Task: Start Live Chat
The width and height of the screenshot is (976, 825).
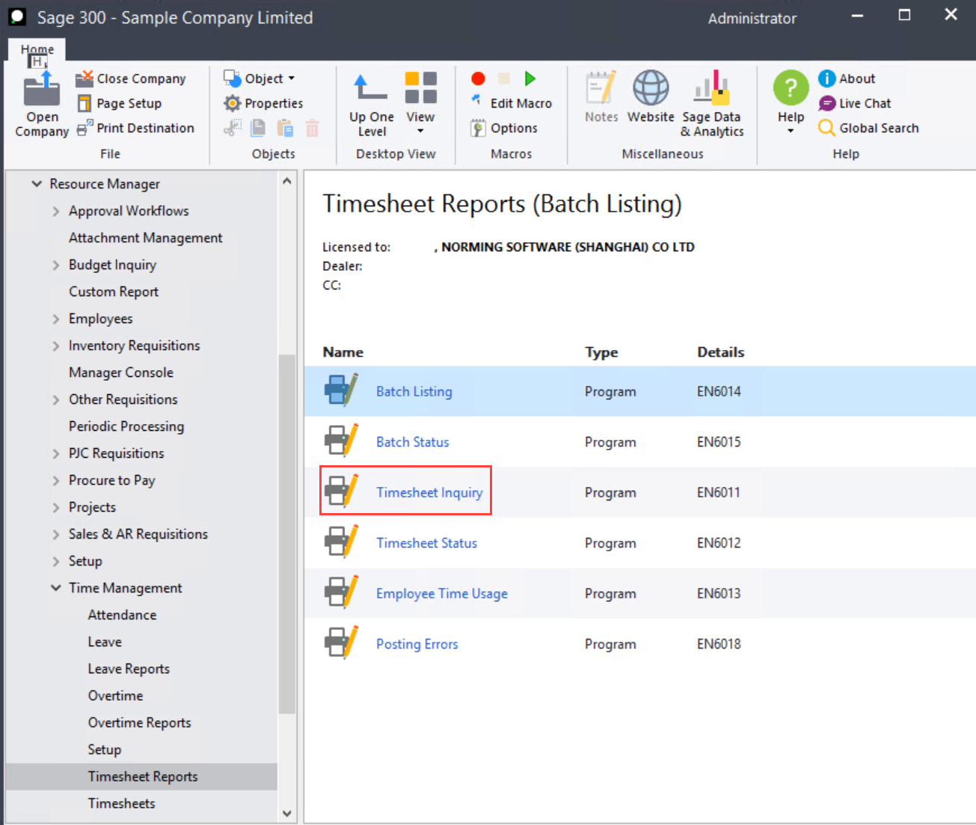Action: (x=855, y=103)
